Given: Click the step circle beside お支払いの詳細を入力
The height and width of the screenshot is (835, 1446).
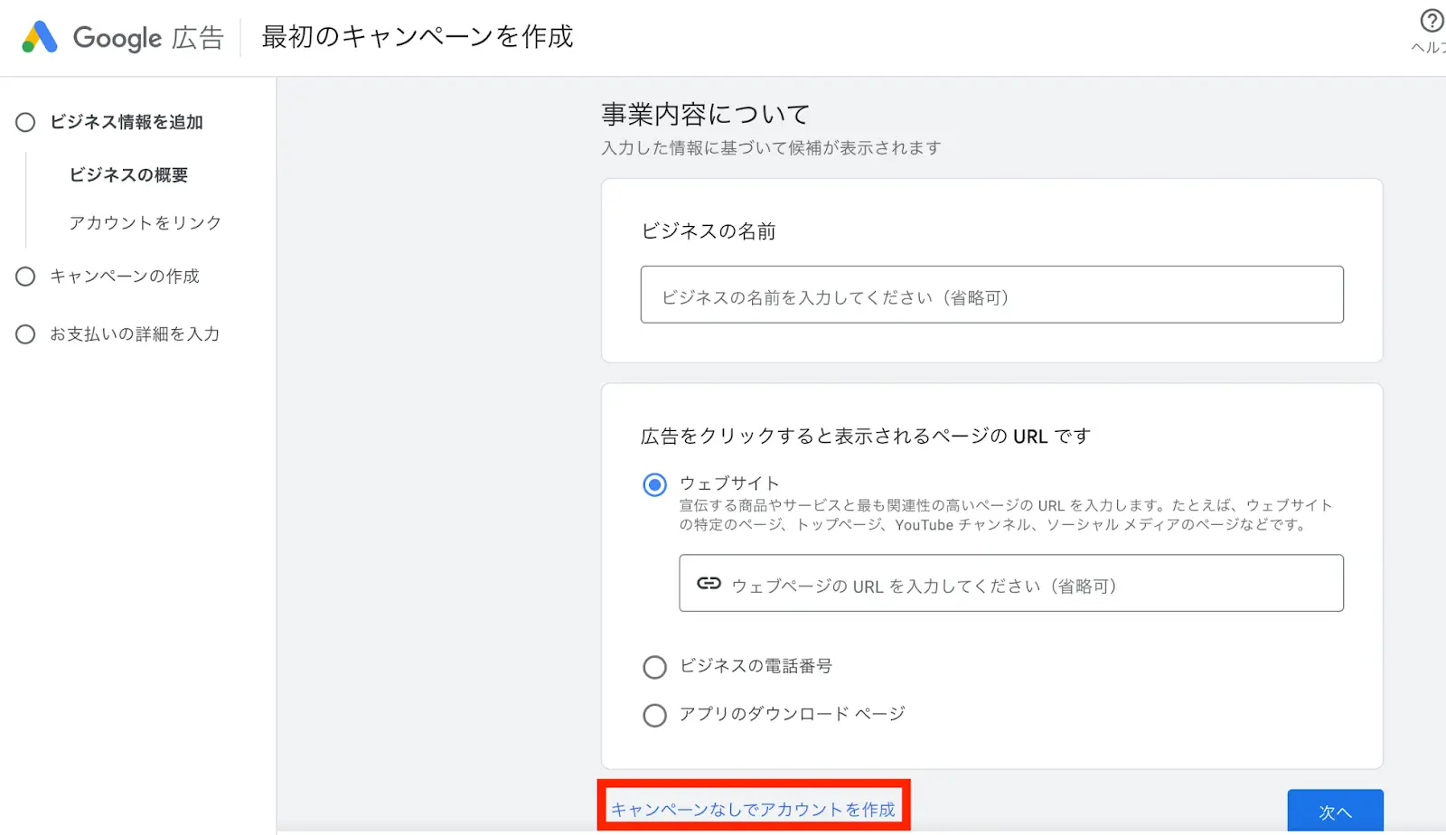Looking at the screenshot, I should [25, 334].
